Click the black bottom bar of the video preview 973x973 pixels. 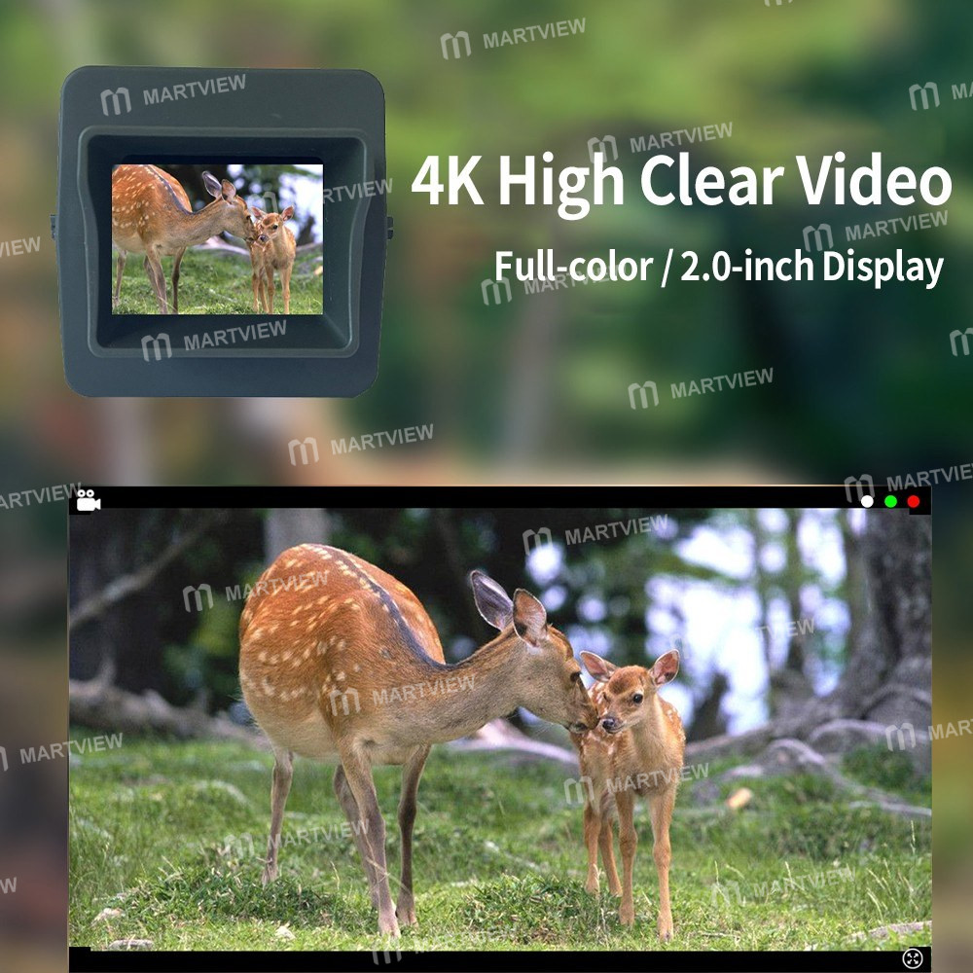click(486, 959)
